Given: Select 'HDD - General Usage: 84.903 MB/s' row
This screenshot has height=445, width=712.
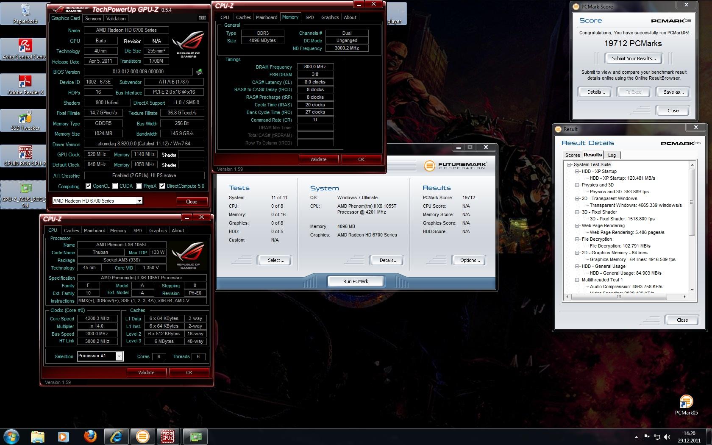Looking at the screenshot, I should [626, 273].
